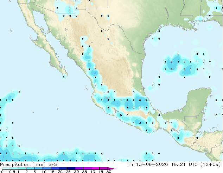
Task: Click the legend value '35'
Action: point(84,172)
